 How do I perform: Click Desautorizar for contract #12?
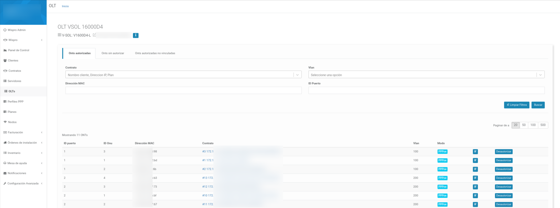[x=503, y=187]
